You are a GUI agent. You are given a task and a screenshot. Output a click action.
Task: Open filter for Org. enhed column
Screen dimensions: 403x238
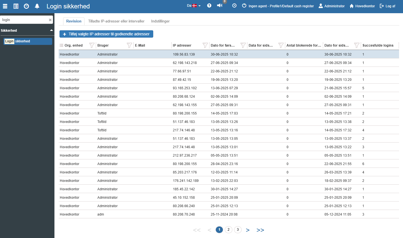pyautogui.click(x=91, y=45)
